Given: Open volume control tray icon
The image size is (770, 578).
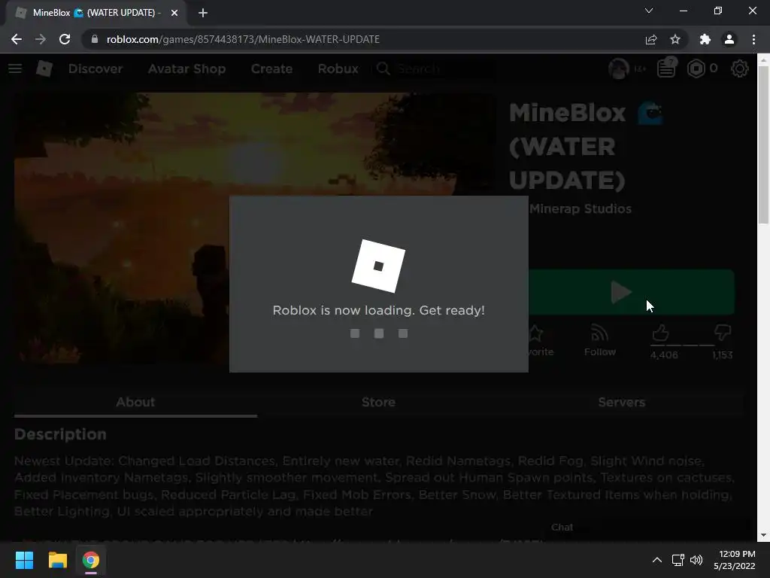Looking at the screenshot, I should coord(696,560).
